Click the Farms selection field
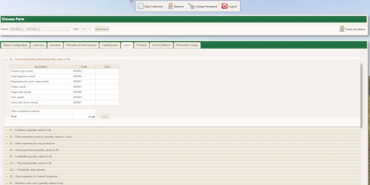The width and height of the screenshot is (370, 185). [x=39, y=29]
